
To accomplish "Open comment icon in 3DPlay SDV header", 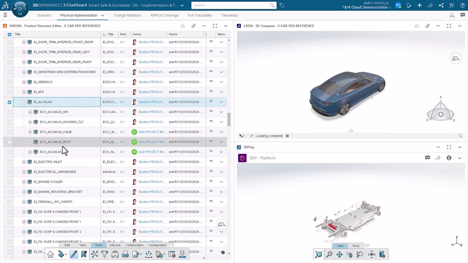I will (x=428, y=158).
